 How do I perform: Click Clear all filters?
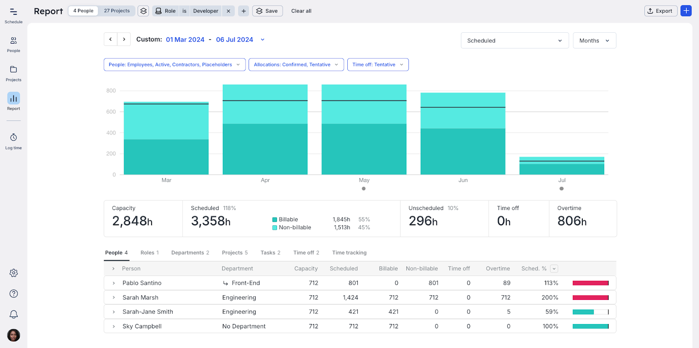click(x=301, y=11)
